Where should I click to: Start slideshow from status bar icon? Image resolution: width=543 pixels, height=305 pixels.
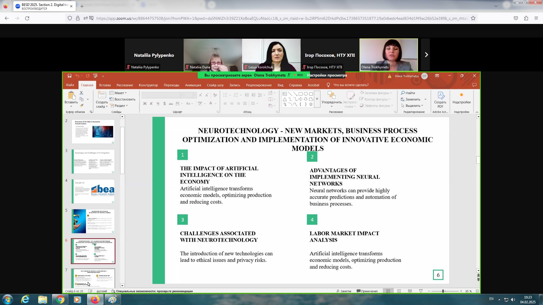[x=421, y=291]
